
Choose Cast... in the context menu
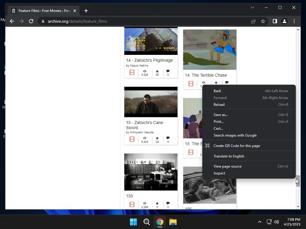tap(249, 129)
